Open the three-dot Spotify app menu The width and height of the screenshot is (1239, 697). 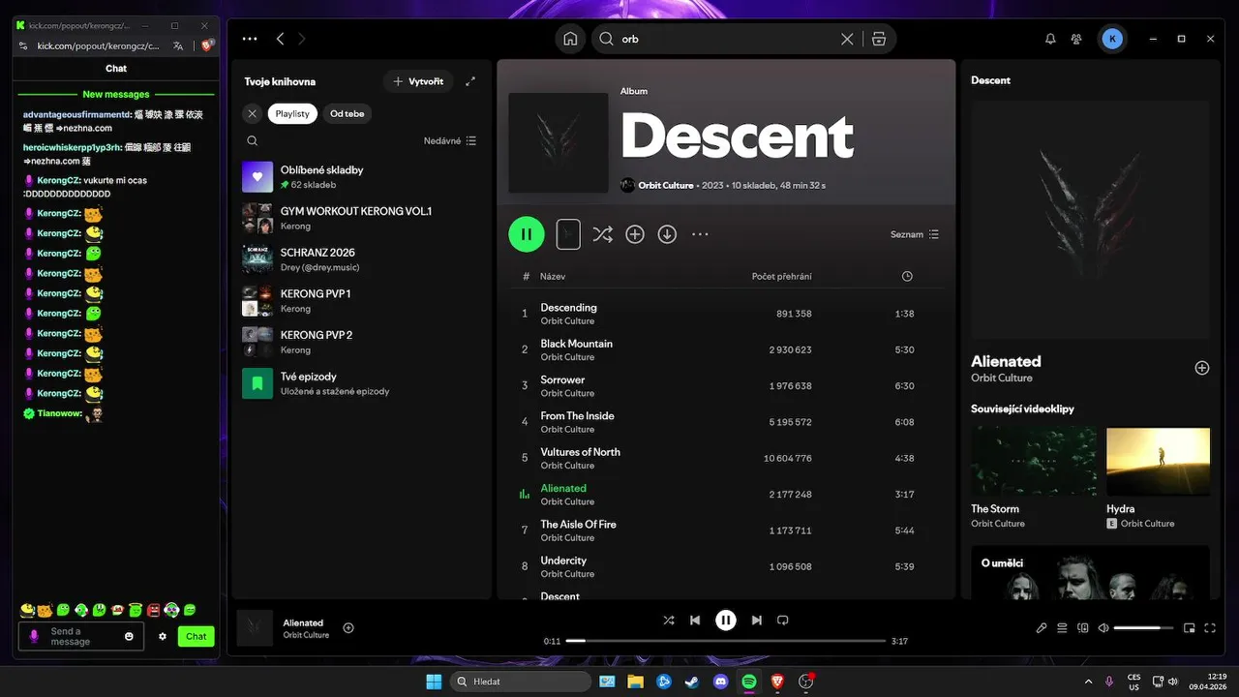pos(250,39)
